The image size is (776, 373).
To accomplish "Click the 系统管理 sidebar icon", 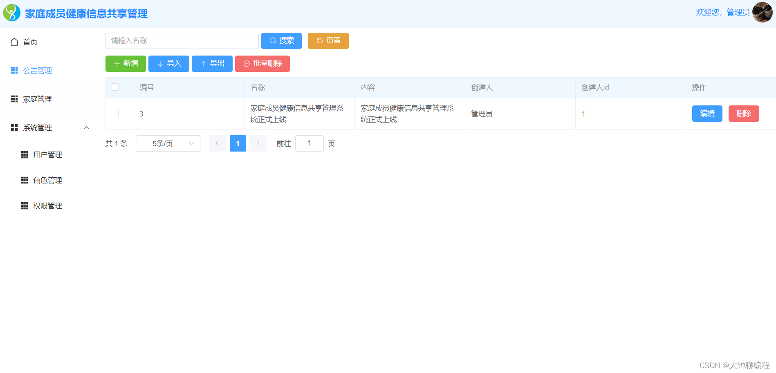I will [13, 127].
